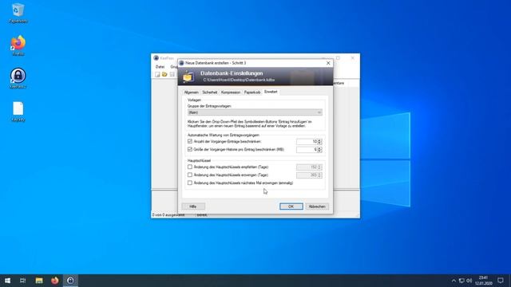
Task: Open the Datei menu in KeePass window
Action: (x=160, y=67)
